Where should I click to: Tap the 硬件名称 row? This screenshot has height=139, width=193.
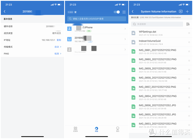[33, 26]
